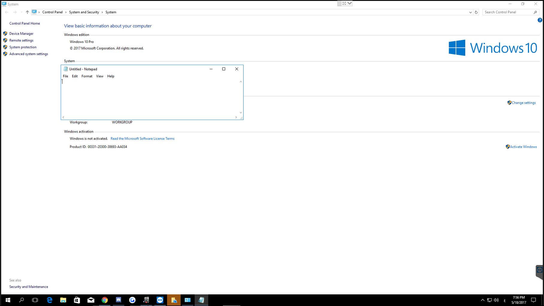Click System and Security breadcrumb
Screen dimensions: 544x306
click(84, 12)
